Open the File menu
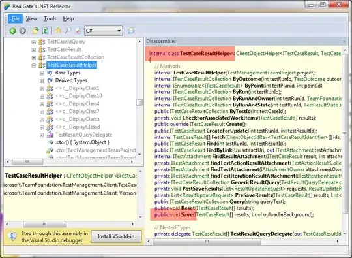Viewport: 352px width, 258px height. [15, 19]
